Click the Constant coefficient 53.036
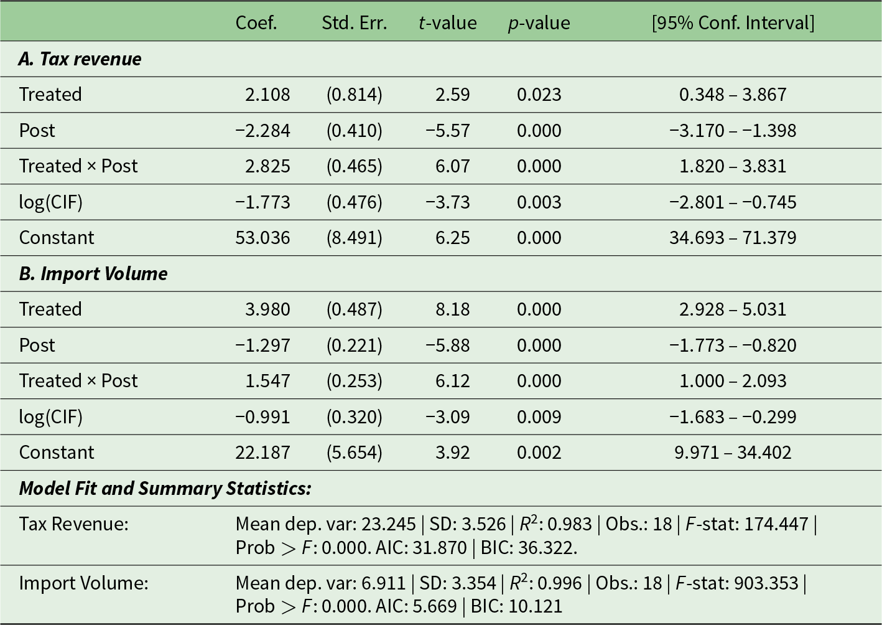Screen dimensions: 882x625 [262, 238]
